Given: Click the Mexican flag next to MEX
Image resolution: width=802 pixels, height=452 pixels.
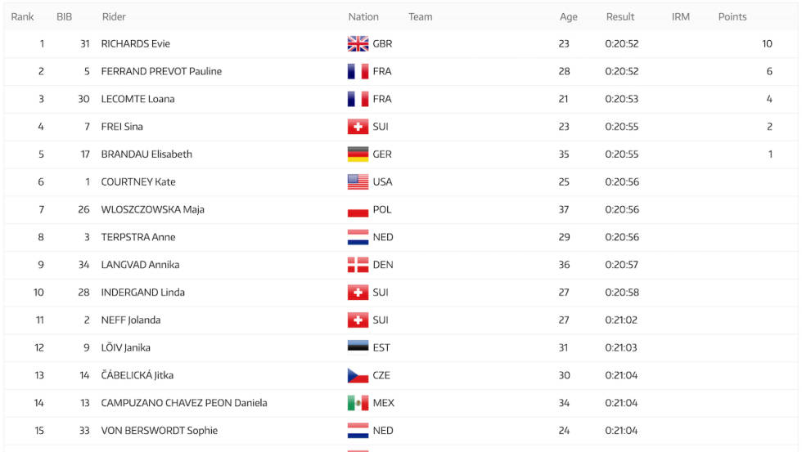Looking at the screenshot, I should pyautogui.click(x=358, y=403).
